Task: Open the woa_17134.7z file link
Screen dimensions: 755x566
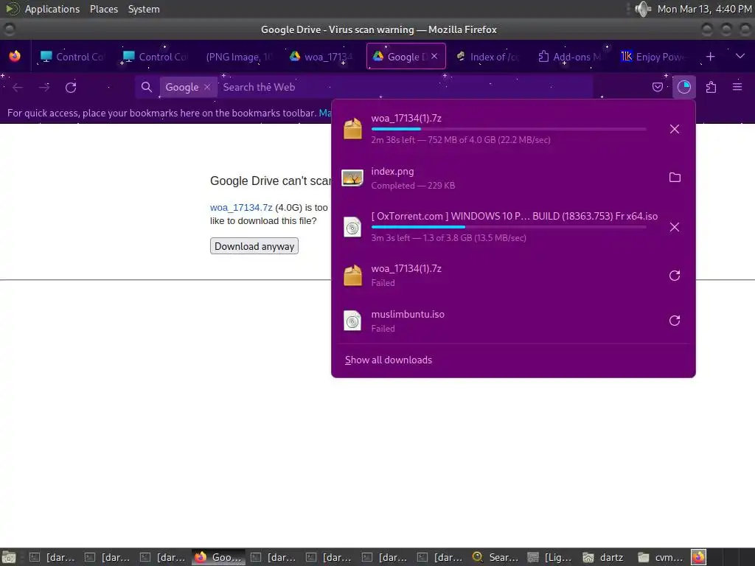Action: pyautogui.click(x=241, y=207)
